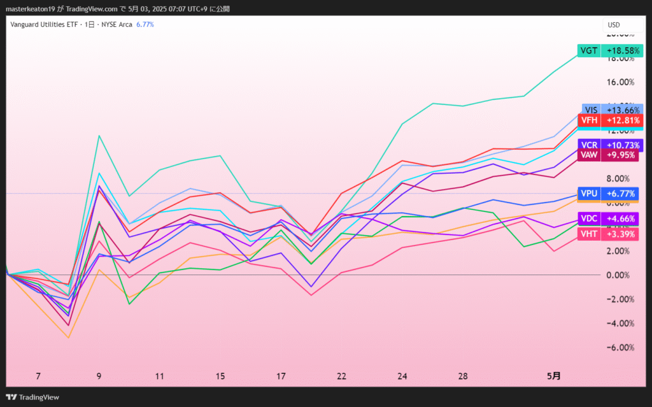This screenshot has height=407, width=652.
Task: Select the VPU ticker label
Action: pyautogui.click(x=589, y=194)
